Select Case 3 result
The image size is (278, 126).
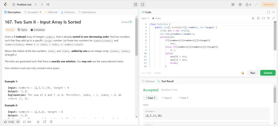click(x=183, y=98)
